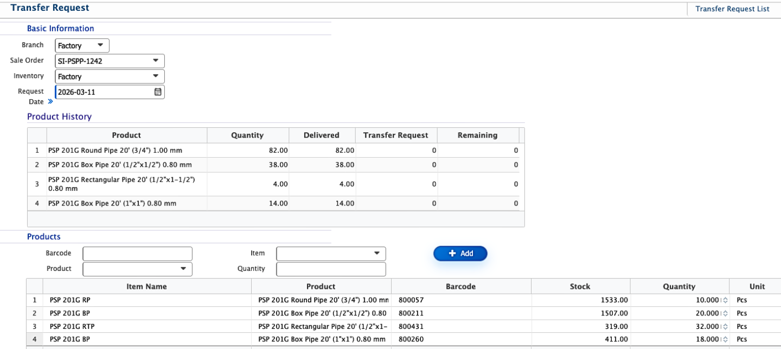Click quantity stepper for PSP 201G RP row
781x349 pixels.
click(x=725, y=300)
